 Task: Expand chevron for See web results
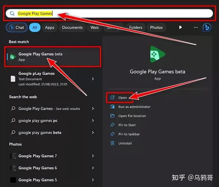pos(93,109)
